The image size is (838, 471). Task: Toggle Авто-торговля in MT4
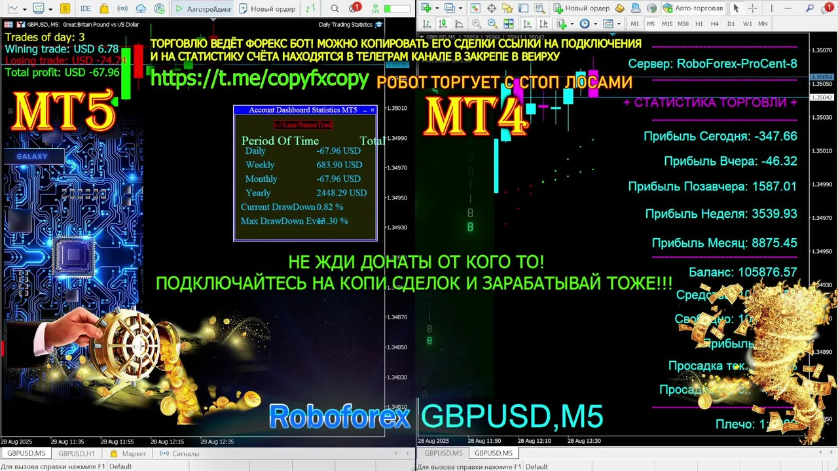(693, 8)
